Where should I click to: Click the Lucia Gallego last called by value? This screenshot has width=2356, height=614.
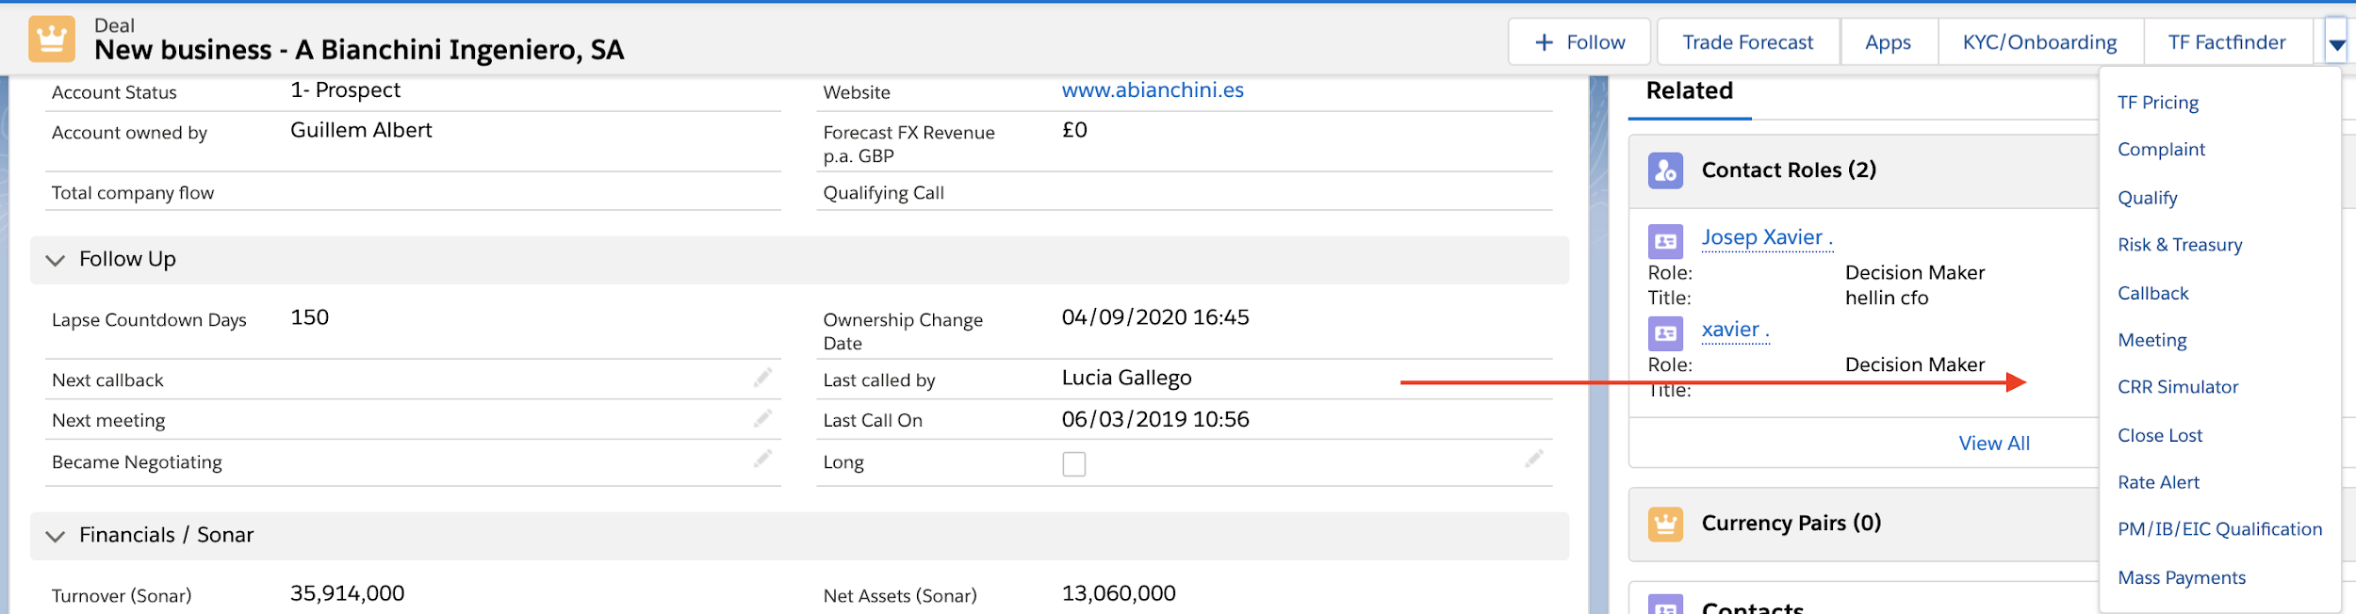pyautogui.click(x=1126, y=379)
